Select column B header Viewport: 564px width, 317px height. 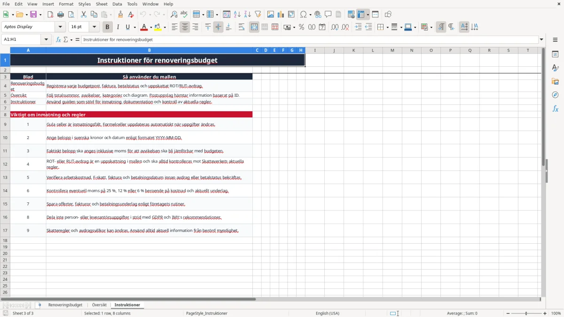(149, 50)
